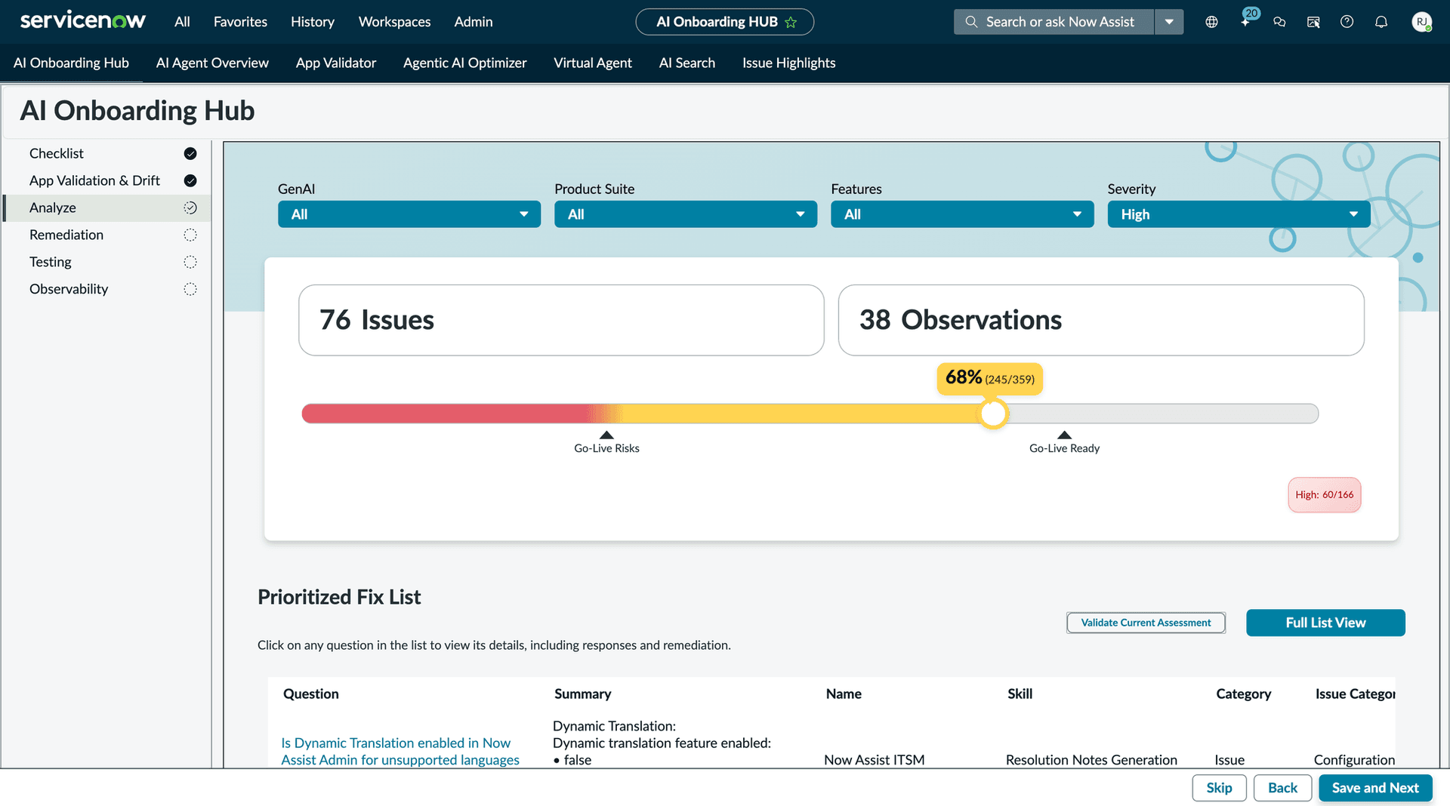Open the Favorites menu

(240, 22)
